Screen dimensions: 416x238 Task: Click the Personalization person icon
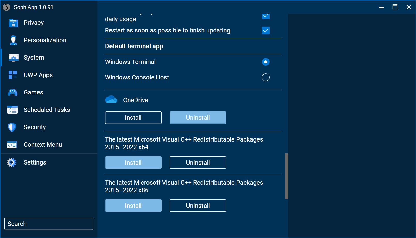click(13, 40)
